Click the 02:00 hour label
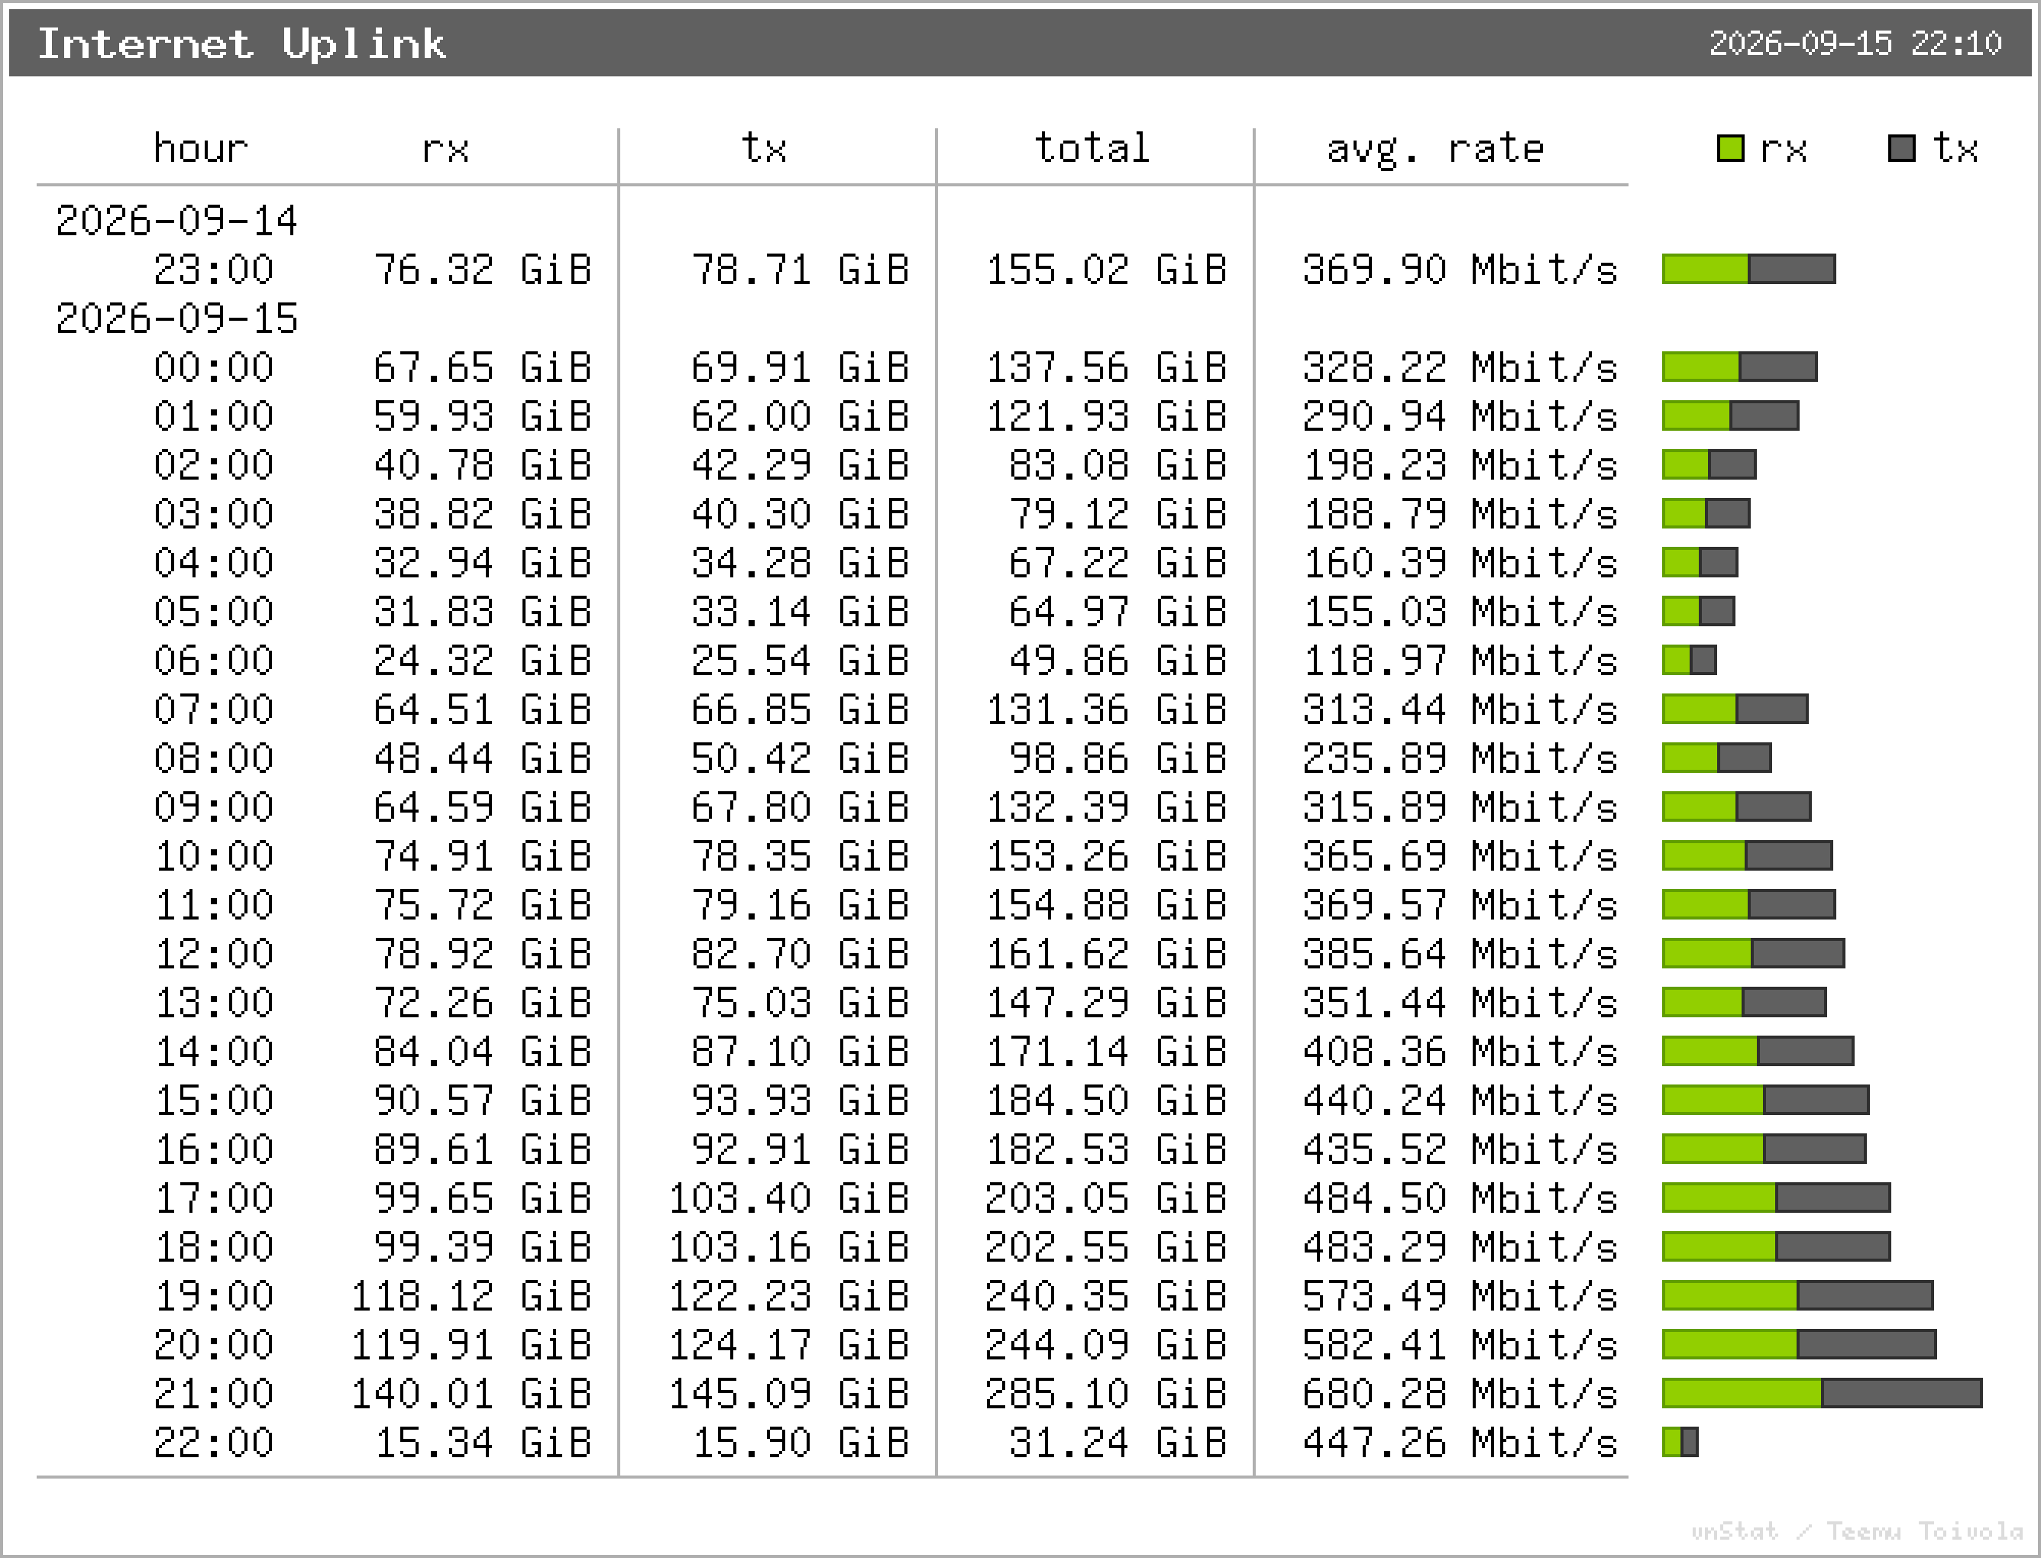 tap(214, 466)
